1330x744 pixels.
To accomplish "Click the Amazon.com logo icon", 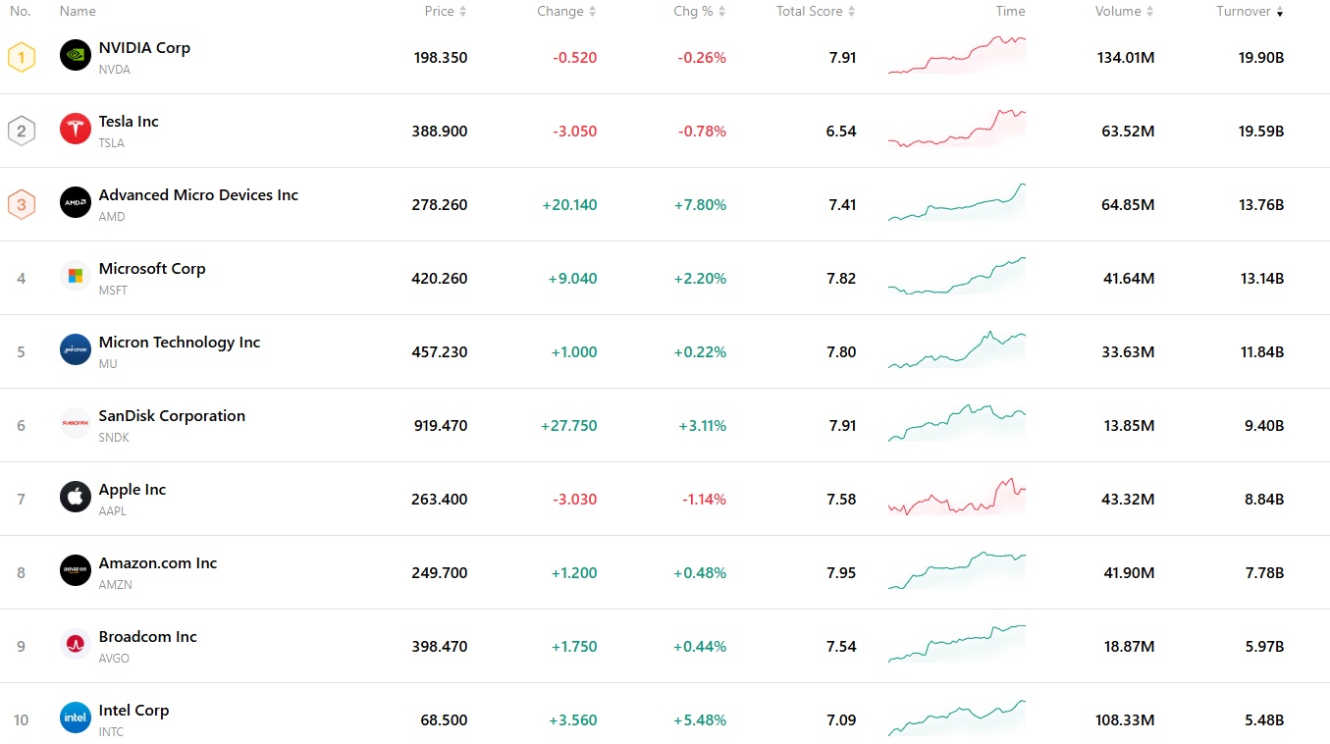I will coord(75,570).
